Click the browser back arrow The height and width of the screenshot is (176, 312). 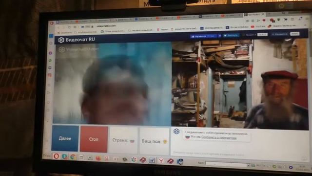coord(58,27)
